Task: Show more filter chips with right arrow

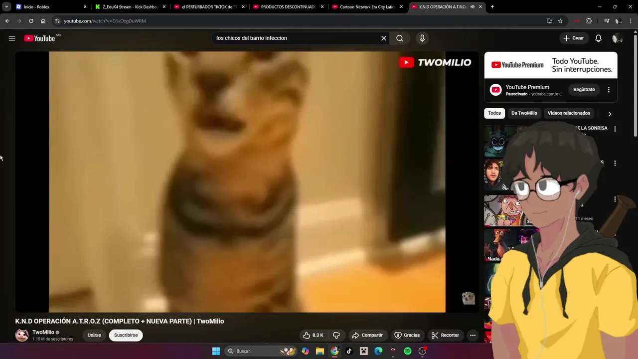Action: pyautogui.click(x=609, y=114)
